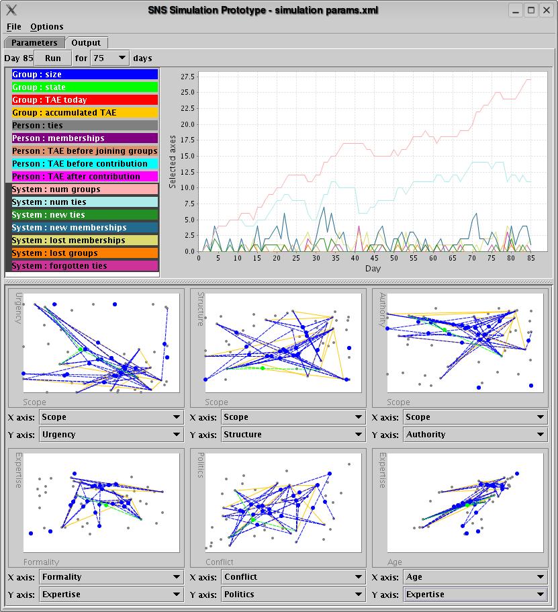Open the days duration dropdown showing 75
This screenshot has width=558, height=612.
coord(109,58)
